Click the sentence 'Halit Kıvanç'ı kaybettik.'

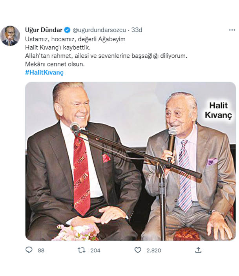coord(58,48)
